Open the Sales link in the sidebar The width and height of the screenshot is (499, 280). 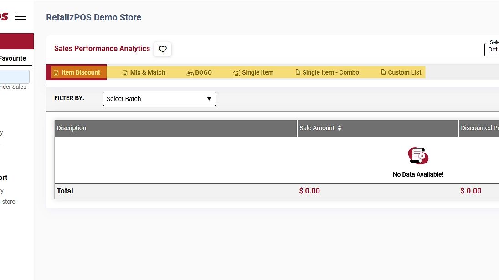[13, 87]
